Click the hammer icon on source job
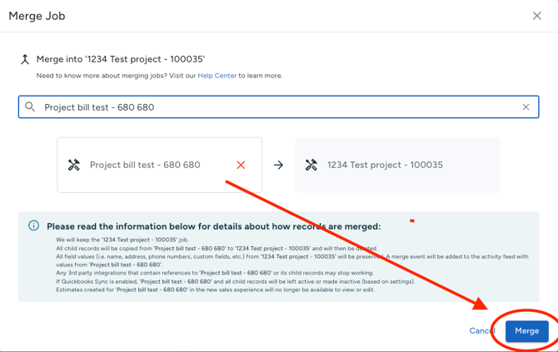558x352 pixels. click(x=74, y=165)
